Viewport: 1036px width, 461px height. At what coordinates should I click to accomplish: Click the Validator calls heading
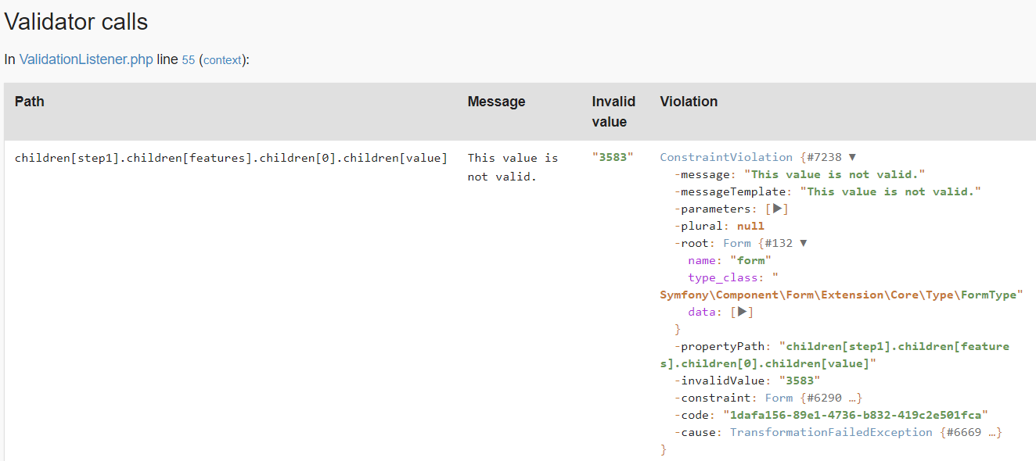pyautogui.click(x=76, y=22)
